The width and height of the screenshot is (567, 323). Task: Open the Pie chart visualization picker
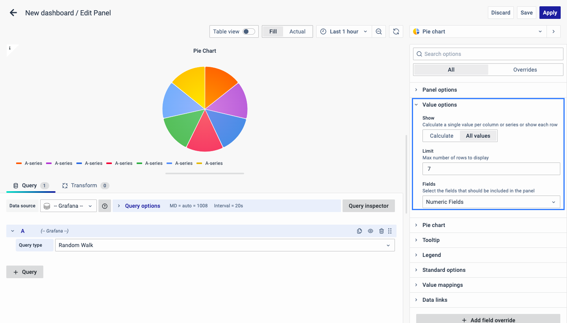point(478,31)
